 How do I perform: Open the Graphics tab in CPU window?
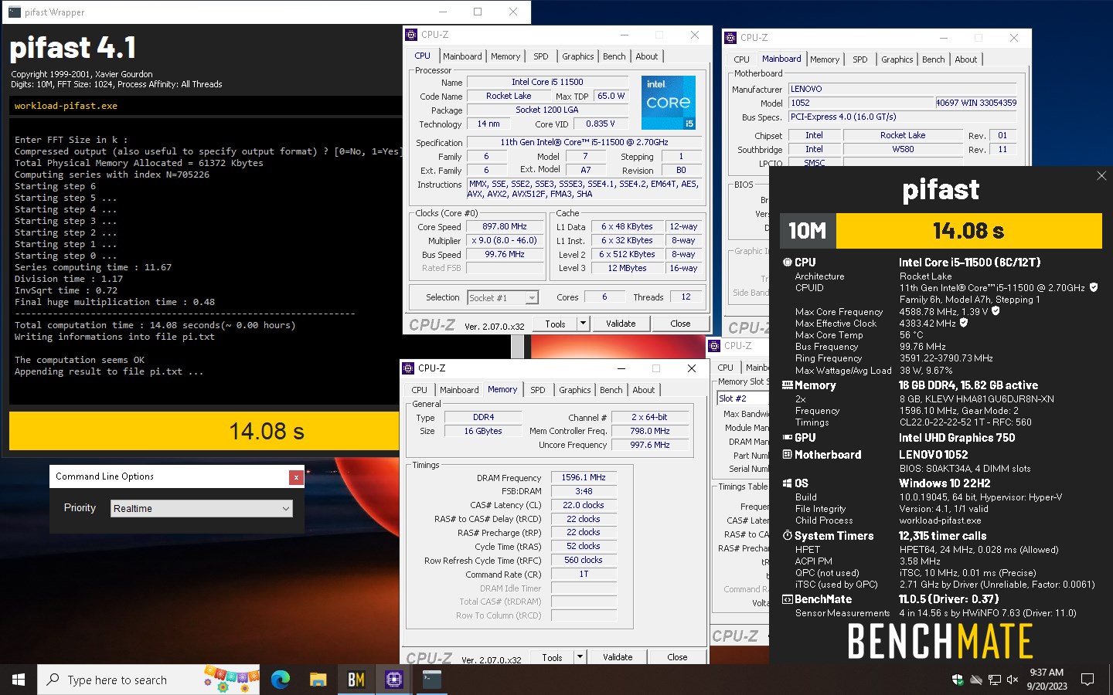pyautogui.click(x=578, y=56)
